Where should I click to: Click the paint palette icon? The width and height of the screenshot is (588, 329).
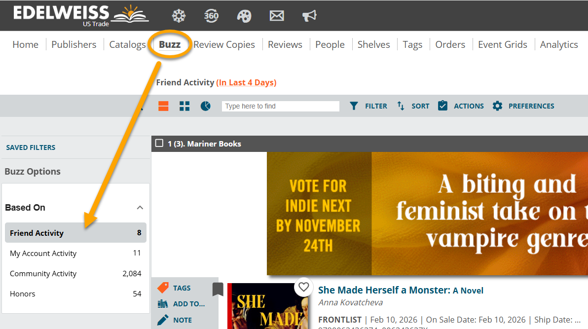(244, 16)
